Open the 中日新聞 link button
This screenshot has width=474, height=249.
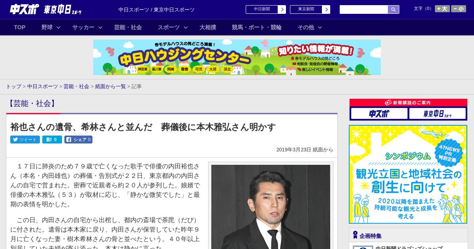click(x=262, y=9)
